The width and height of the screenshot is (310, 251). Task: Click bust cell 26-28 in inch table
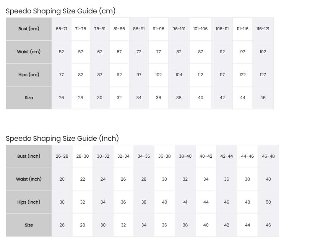[62, 156]
